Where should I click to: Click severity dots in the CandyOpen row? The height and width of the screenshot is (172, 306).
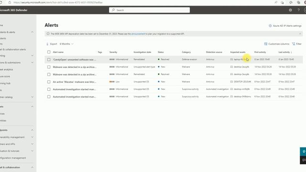(112, 59)
